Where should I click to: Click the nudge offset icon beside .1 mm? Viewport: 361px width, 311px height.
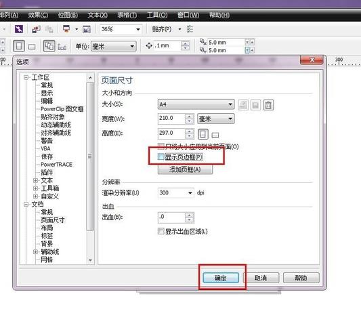click(x=149, y=45)
